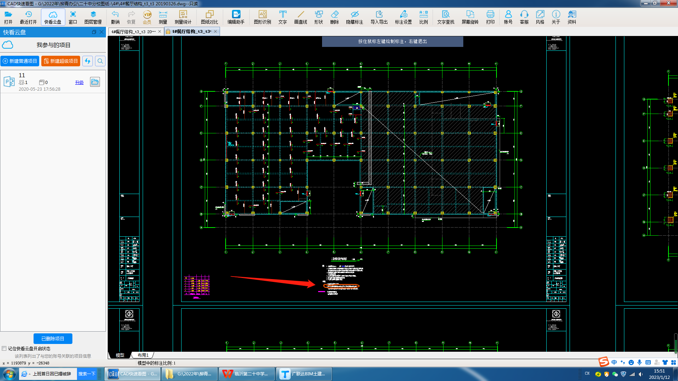Switch to 广联达BIM土建 taskbar window
The image size is (678, 381).
304,374
